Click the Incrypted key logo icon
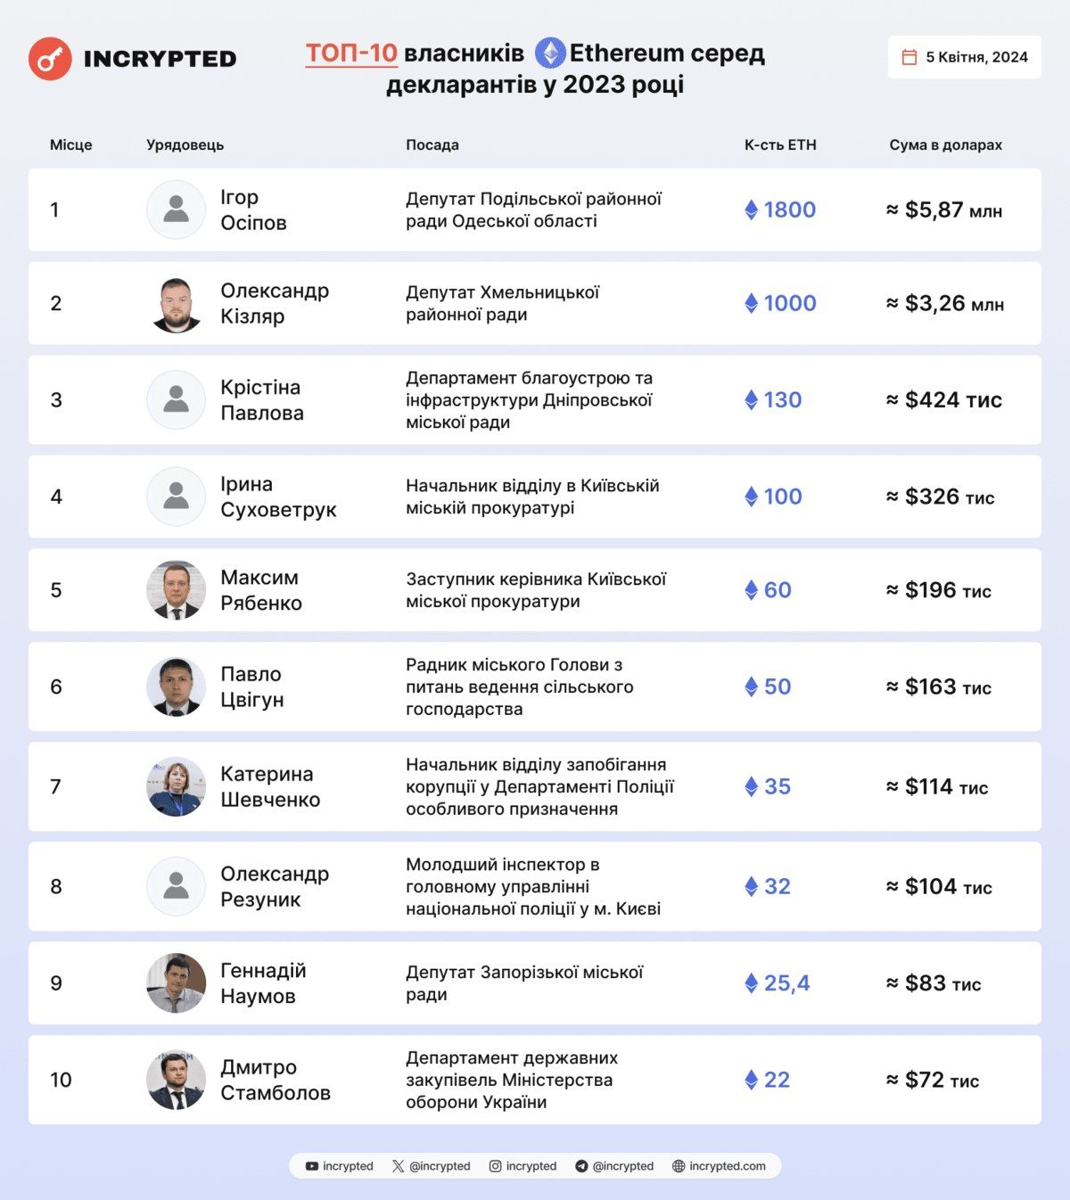The image size is (1070, 1200). tap(50, 59)
